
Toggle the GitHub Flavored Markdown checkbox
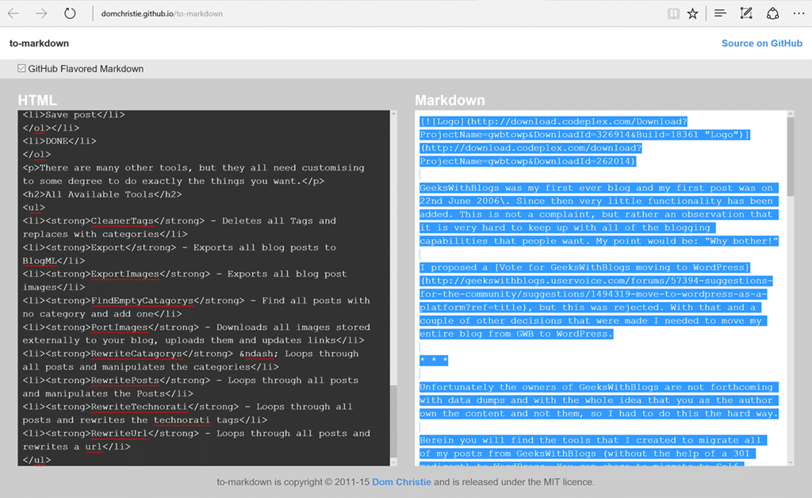21,68
